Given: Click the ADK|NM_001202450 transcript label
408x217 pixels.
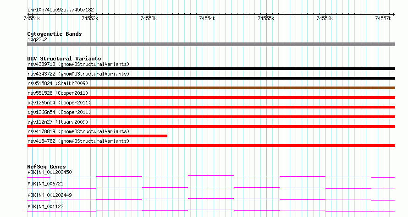Looking at the screenshot, I should tap(50, 172).
